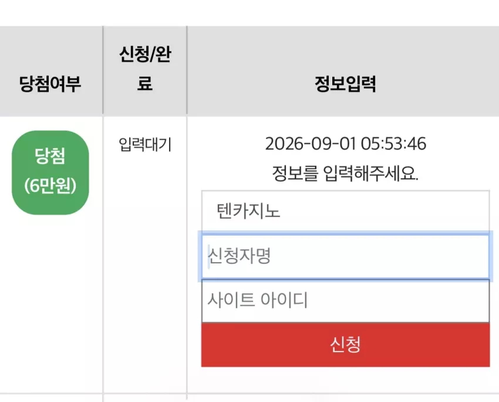The height and width of the screenshot is (402, 499).
Task: Click empty cell area below the green badge
Action: (51, 303)
